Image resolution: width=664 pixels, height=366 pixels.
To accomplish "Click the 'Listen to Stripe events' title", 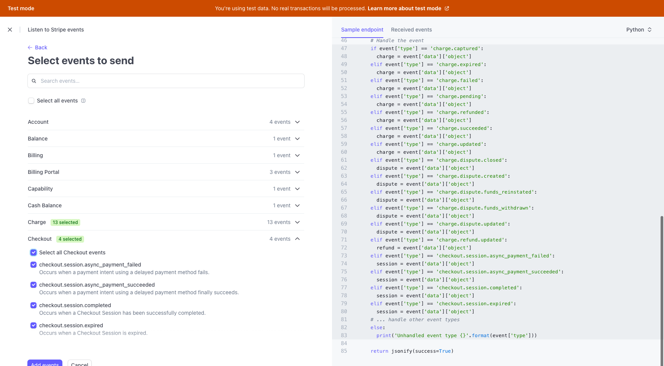I will tap(56, 30).
